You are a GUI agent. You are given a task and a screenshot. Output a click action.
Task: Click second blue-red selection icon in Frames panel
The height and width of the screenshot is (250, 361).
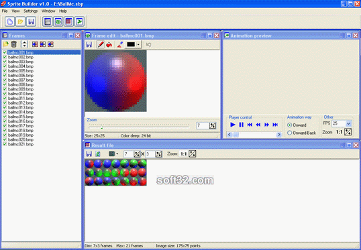click(x=42, y=44)
